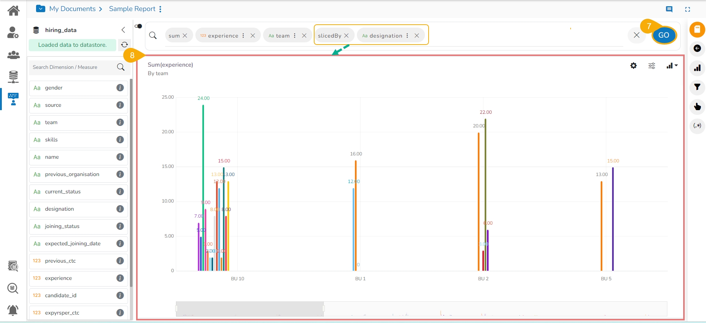Show info for joining_status field
Screen dimensions: 706x323
[x=120, y=226]
